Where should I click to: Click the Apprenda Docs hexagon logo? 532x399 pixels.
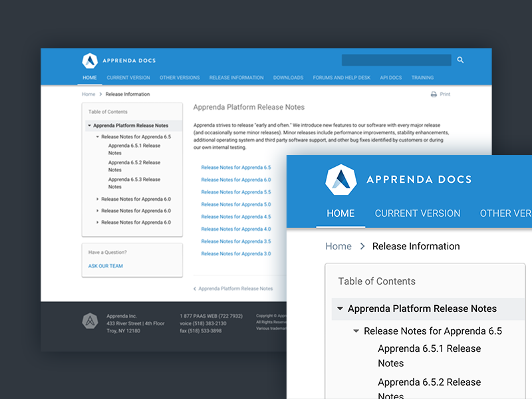(90, 61)
